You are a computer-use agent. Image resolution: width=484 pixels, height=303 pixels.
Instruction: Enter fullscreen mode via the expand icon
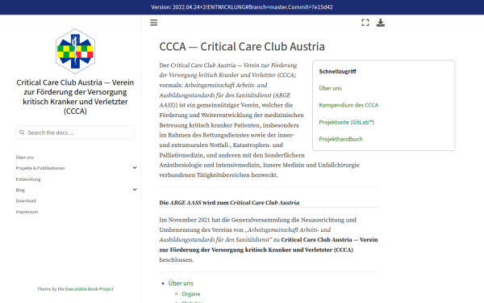click(365, 23)
